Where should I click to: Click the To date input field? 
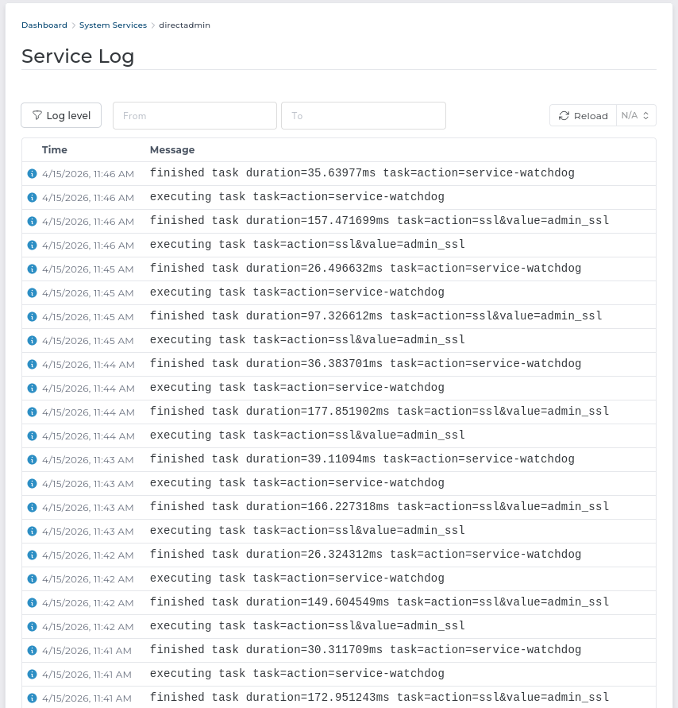363,115
